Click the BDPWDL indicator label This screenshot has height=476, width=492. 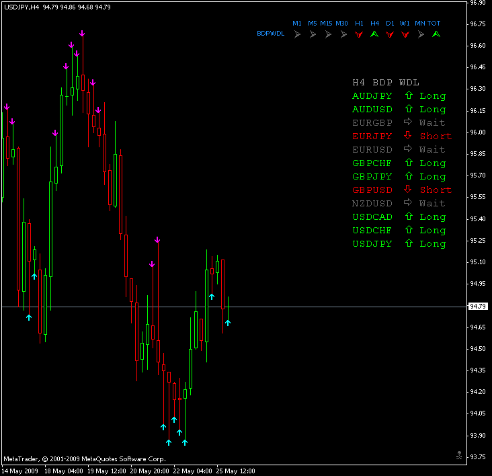click(x=270, y=33)
